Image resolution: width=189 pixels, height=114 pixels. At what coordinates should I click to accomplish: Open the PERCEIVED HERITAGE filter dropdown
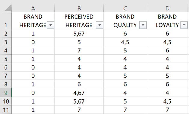pos(99,25)
